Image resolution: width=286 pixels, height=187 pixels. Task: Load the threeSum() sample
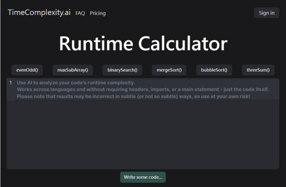[x=258, y=70]
